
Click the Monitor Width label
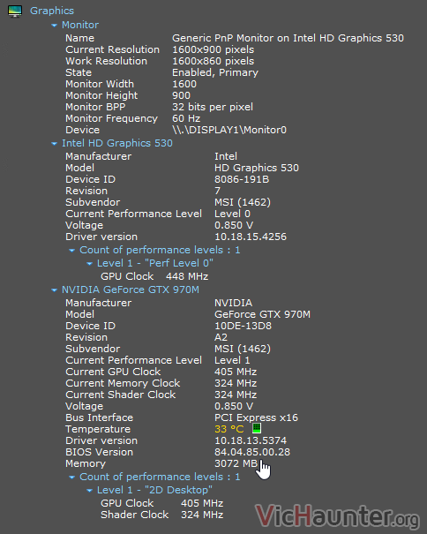coord(100,84)
